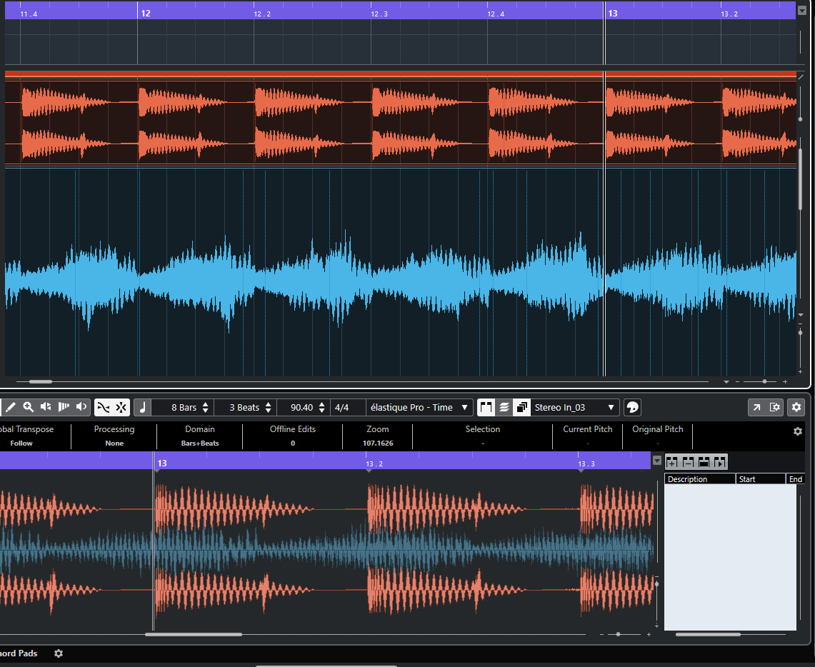The image size is (815, 667).
Task: Click Select Region icon
Action: pyautogui.click(x=704, y=462)
